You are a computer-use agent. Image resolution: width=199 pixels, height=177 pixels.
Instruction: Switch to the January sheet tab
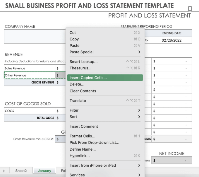click(44, 171)
